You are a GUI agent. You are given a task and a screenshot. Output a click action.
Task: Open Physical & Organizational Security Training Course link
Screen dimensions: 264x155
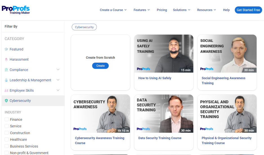(227, 140)
